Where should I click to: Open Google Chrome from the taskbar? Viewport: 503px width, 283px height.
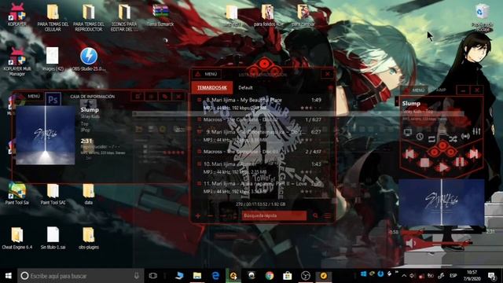[270, 276]
